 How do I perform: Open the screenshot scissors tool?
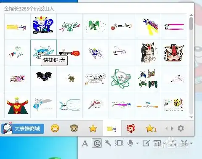(x=184, y=143)
